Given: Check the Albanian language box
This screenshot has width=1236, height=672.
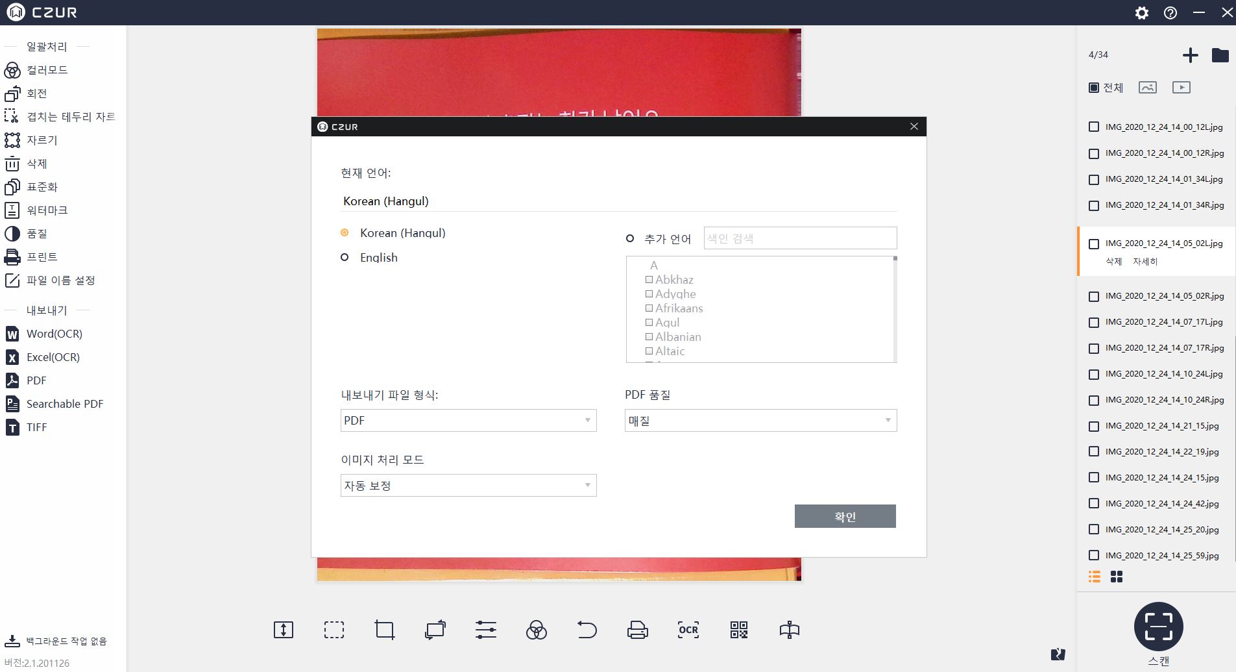Looking at the screenshot, I should (x=649, y=337).
